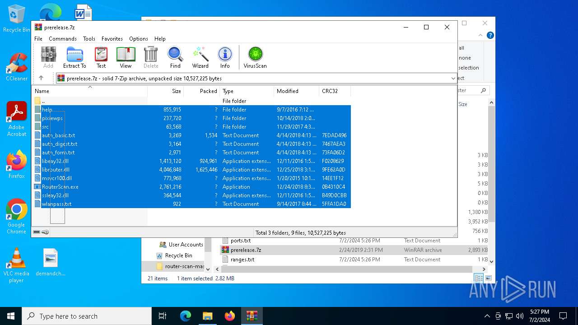The width and height of the screenshot is (578, 325).
Task: Launch the Wizard tool
Action: tap(200, 57)
